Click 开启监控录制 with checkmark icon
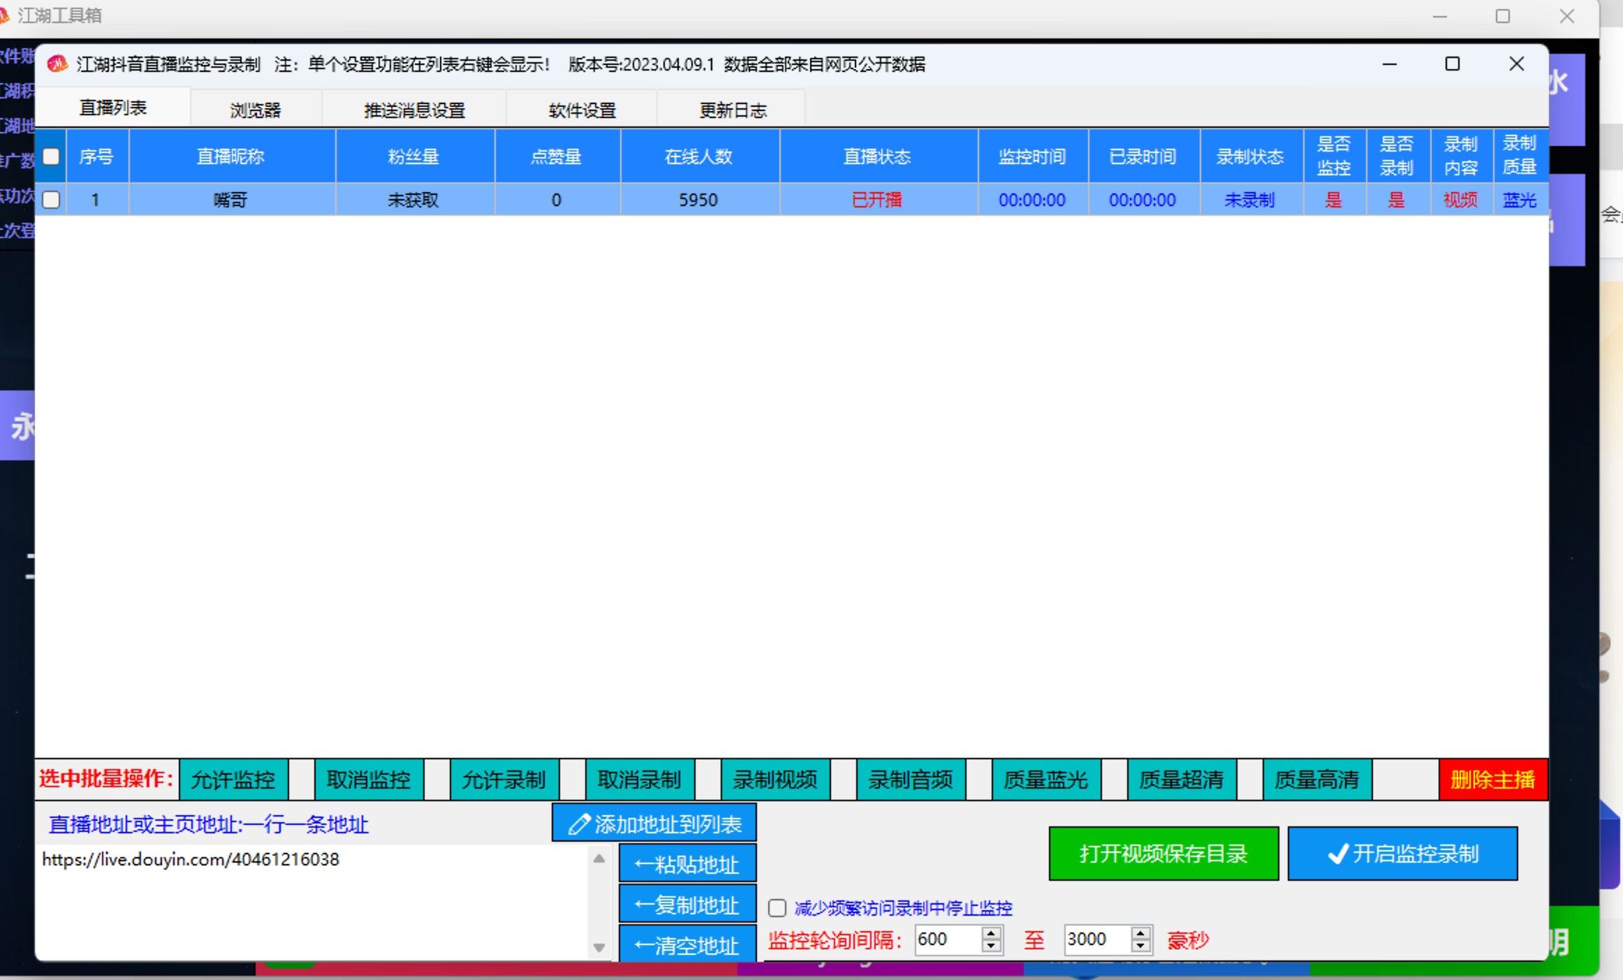1623x980 pixels. click(x=1402, y=853)
